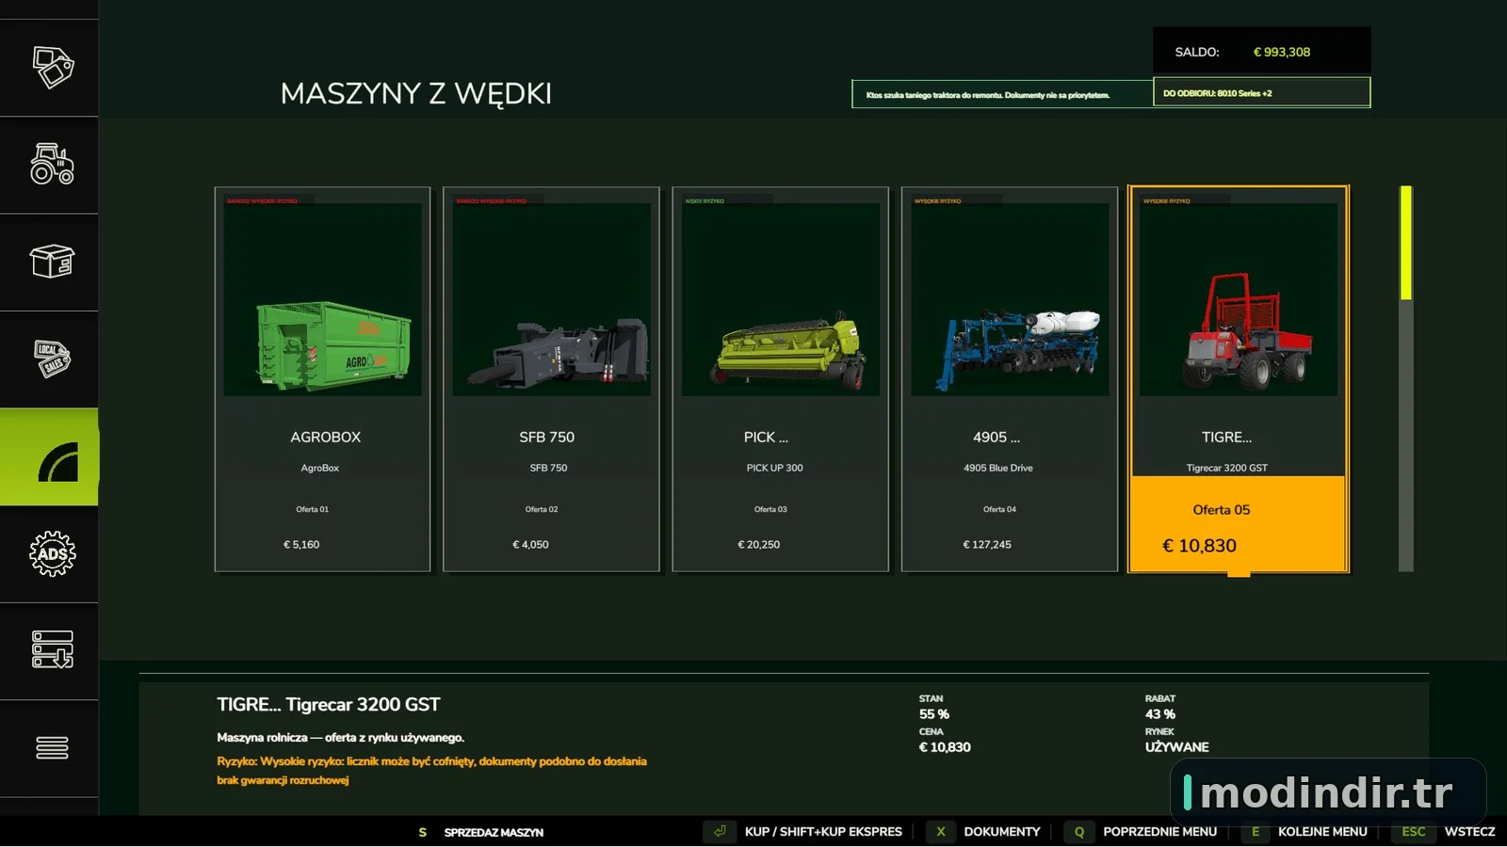
Task: Click the PICK UP 300 subtitle
Action: [x=775, y=468]
